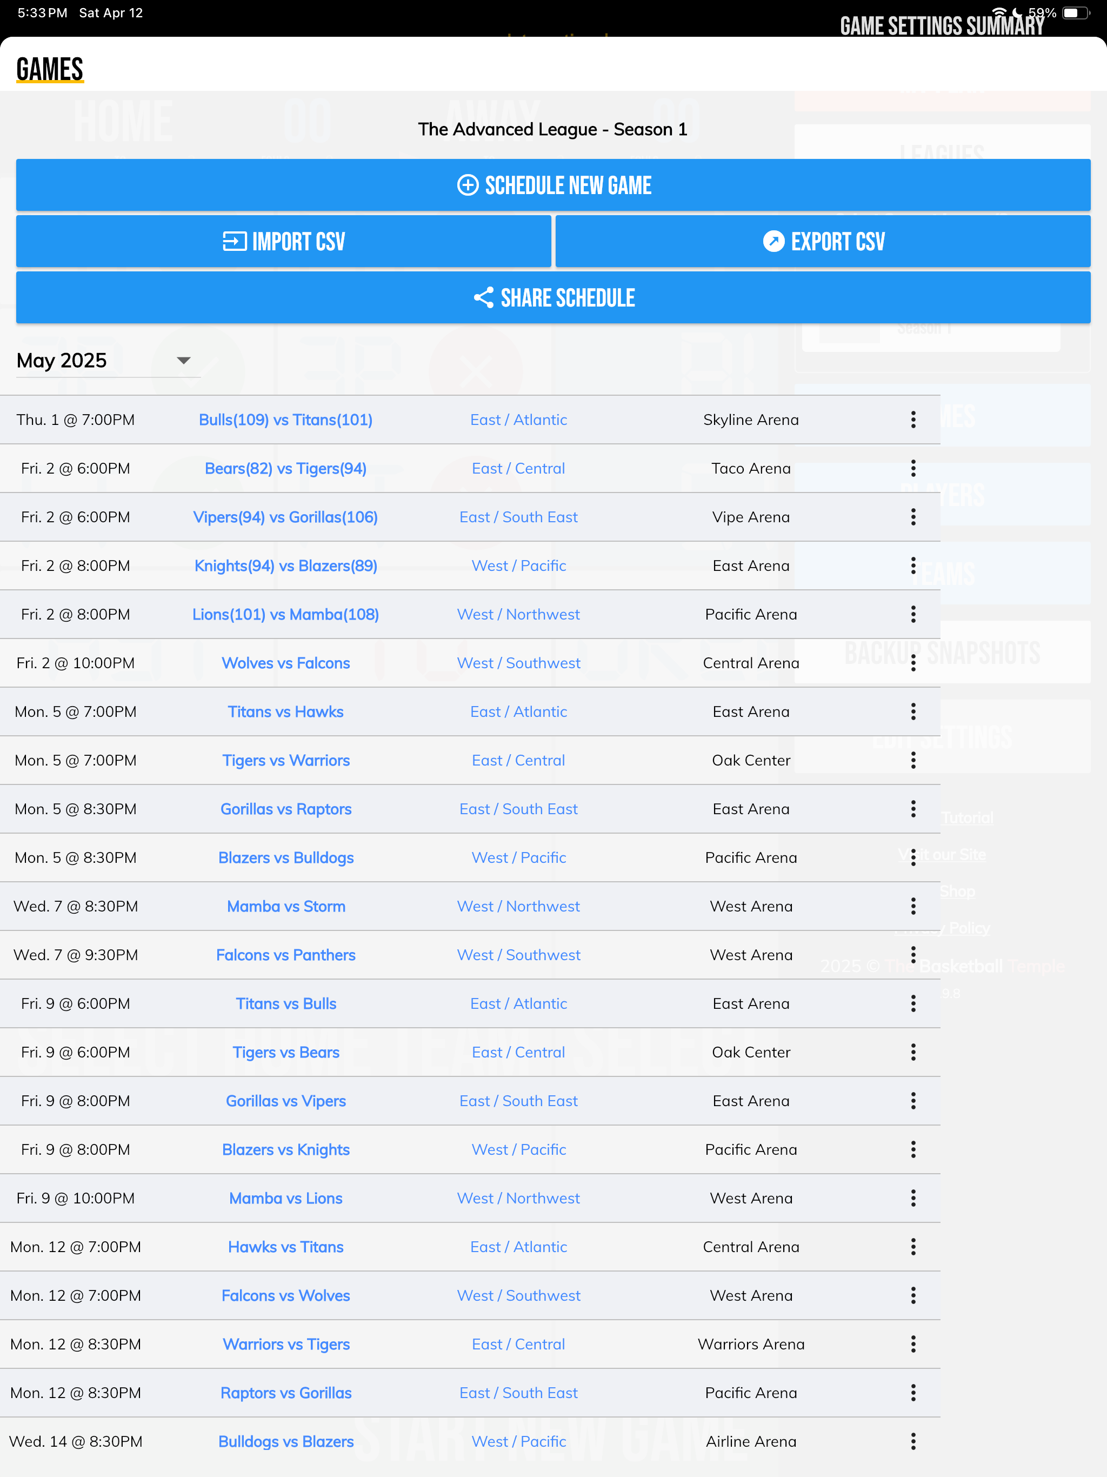Open Lions(101) vs Mamba(108) game link
Image resolution: width=1107 pixels, height=1477 pixels.
click(x=286, y=614)
